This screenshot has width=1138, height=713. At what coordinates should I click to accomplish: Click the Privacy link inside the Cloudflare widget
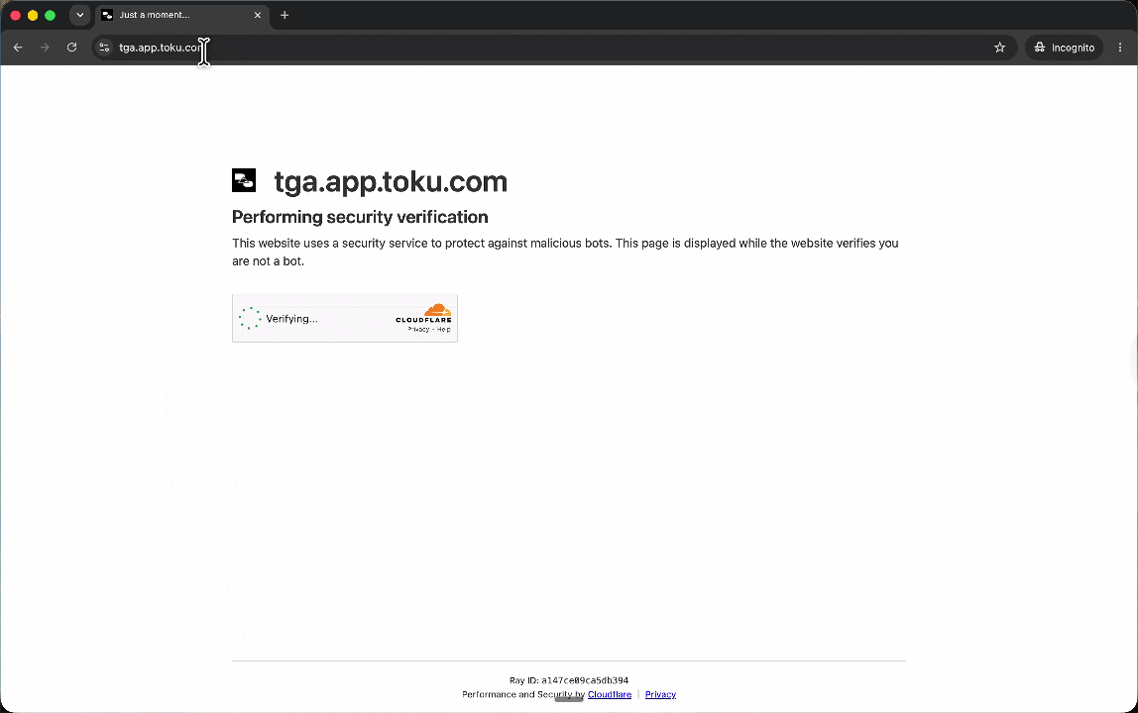pos(418,330)
